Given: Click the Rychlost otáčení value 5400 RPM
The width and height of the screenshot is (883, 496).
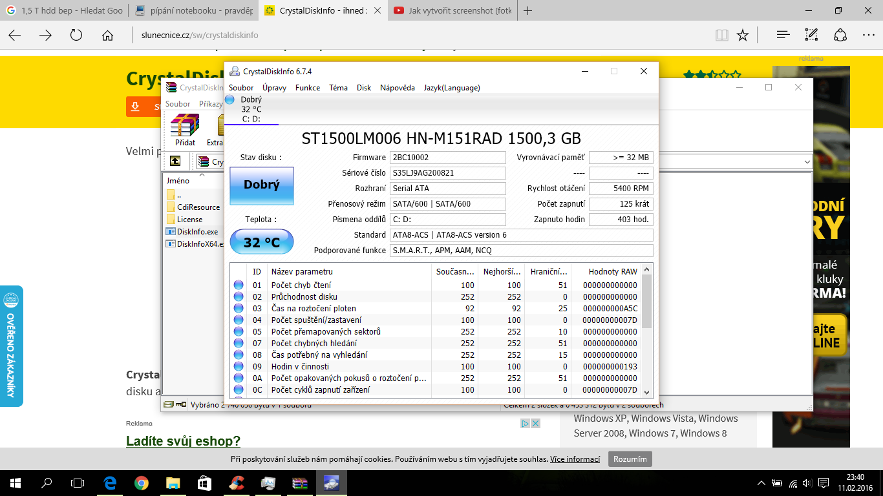Looking at the screenshot, I should click(x=621, y=189).
